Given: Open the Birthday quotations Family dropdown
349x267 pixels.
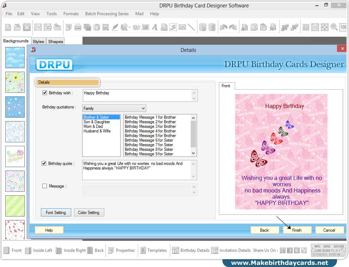Looking at the screenshot, I should [144, 108].
